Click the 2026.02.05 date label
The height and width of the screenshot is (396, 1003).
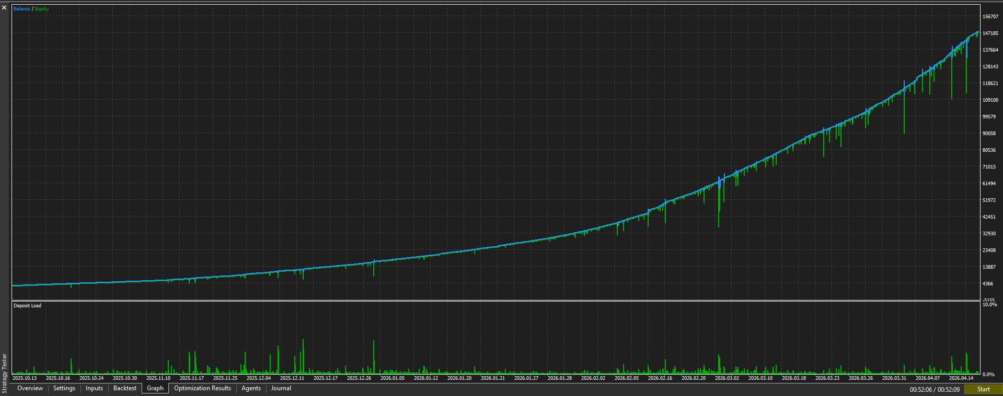(x=627, y=378)
